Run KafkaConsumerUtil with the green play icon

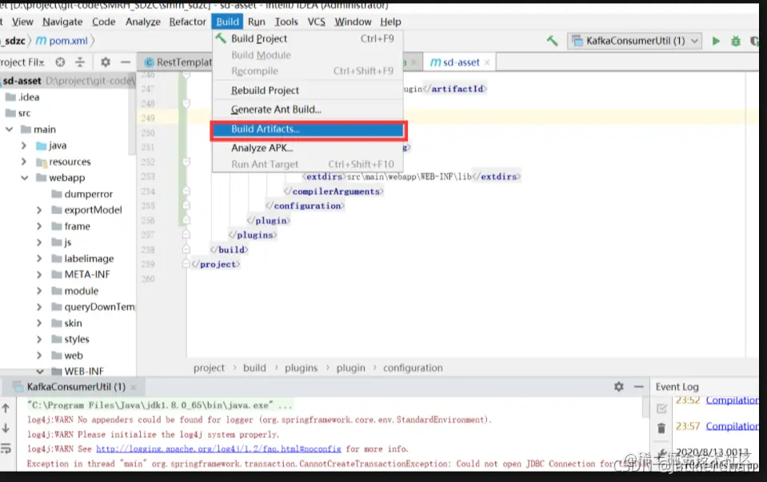point(716,41)
